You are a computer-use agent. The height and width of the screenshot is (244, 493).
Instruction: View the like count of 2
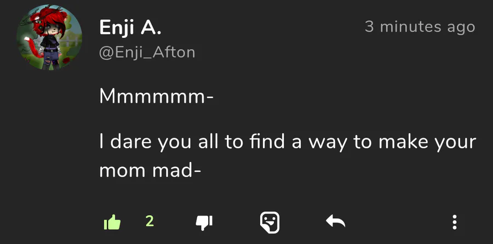(150, 222)
